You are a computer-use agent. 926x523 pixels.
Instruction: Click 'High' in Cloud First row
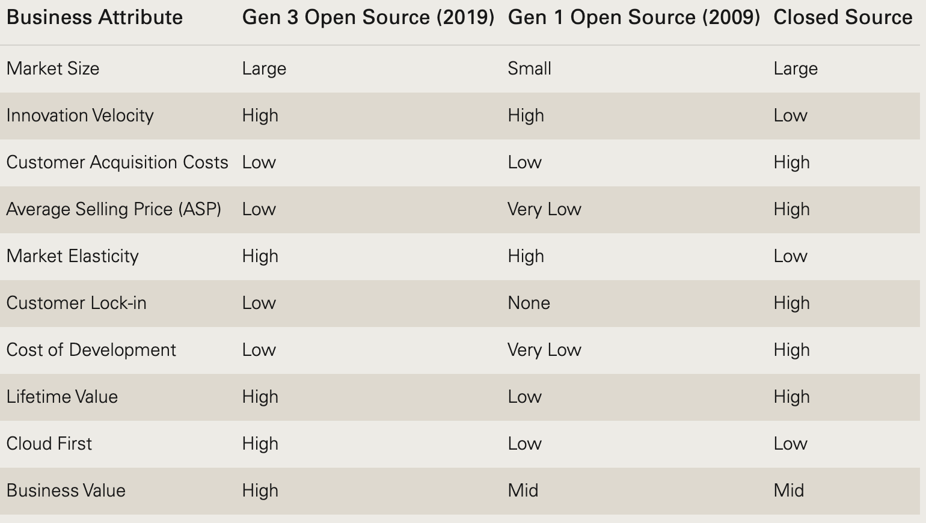point(260,444)
